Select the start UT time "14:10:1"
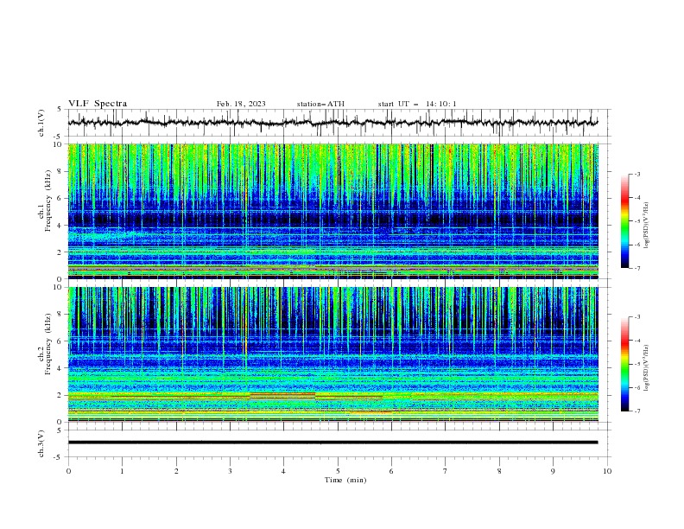 [x=441, y=104]
